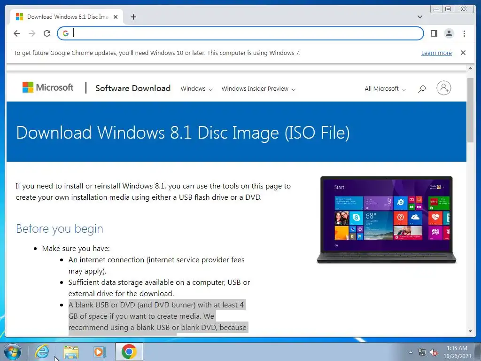Expand the All Microsoft menu

pyautogui.click(x=385, y=89)
